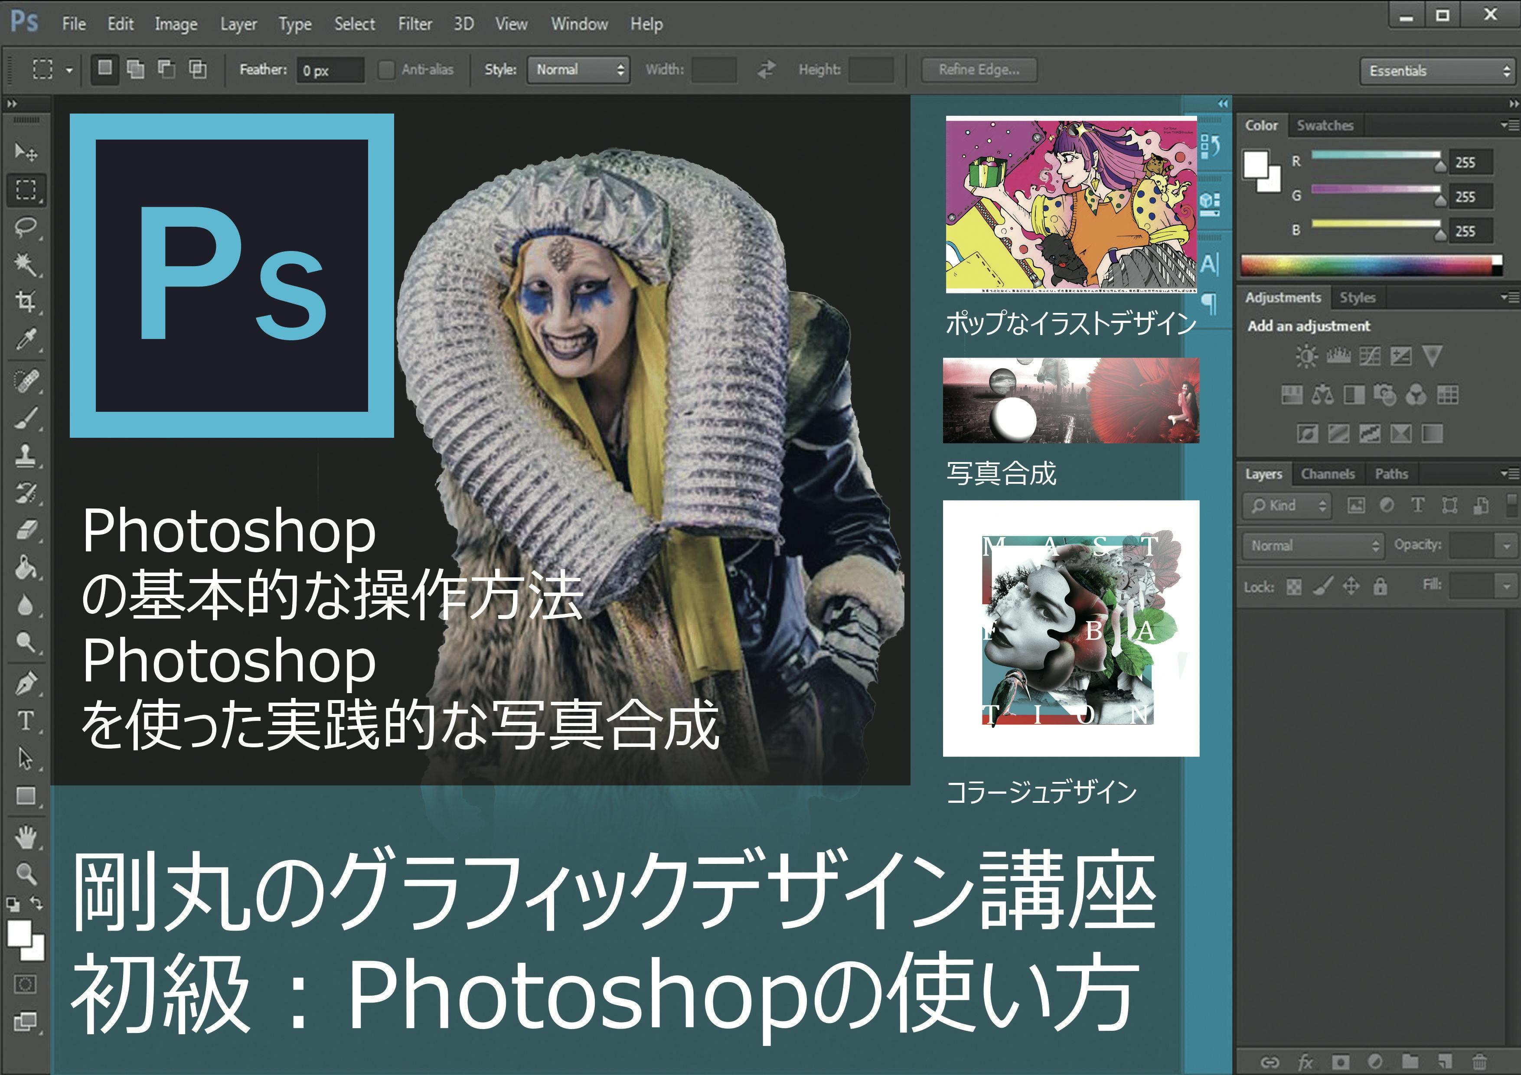This screenshot has height=1075, width=1521.
Task: Choose New selection mode button
Action: point(104,69)
